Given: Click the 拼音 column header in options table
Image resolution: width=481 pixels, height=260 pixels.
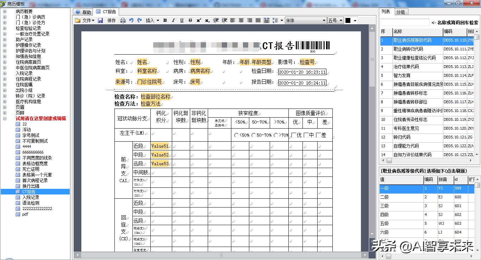Looking at the screenshot, I should coord(445,179).
